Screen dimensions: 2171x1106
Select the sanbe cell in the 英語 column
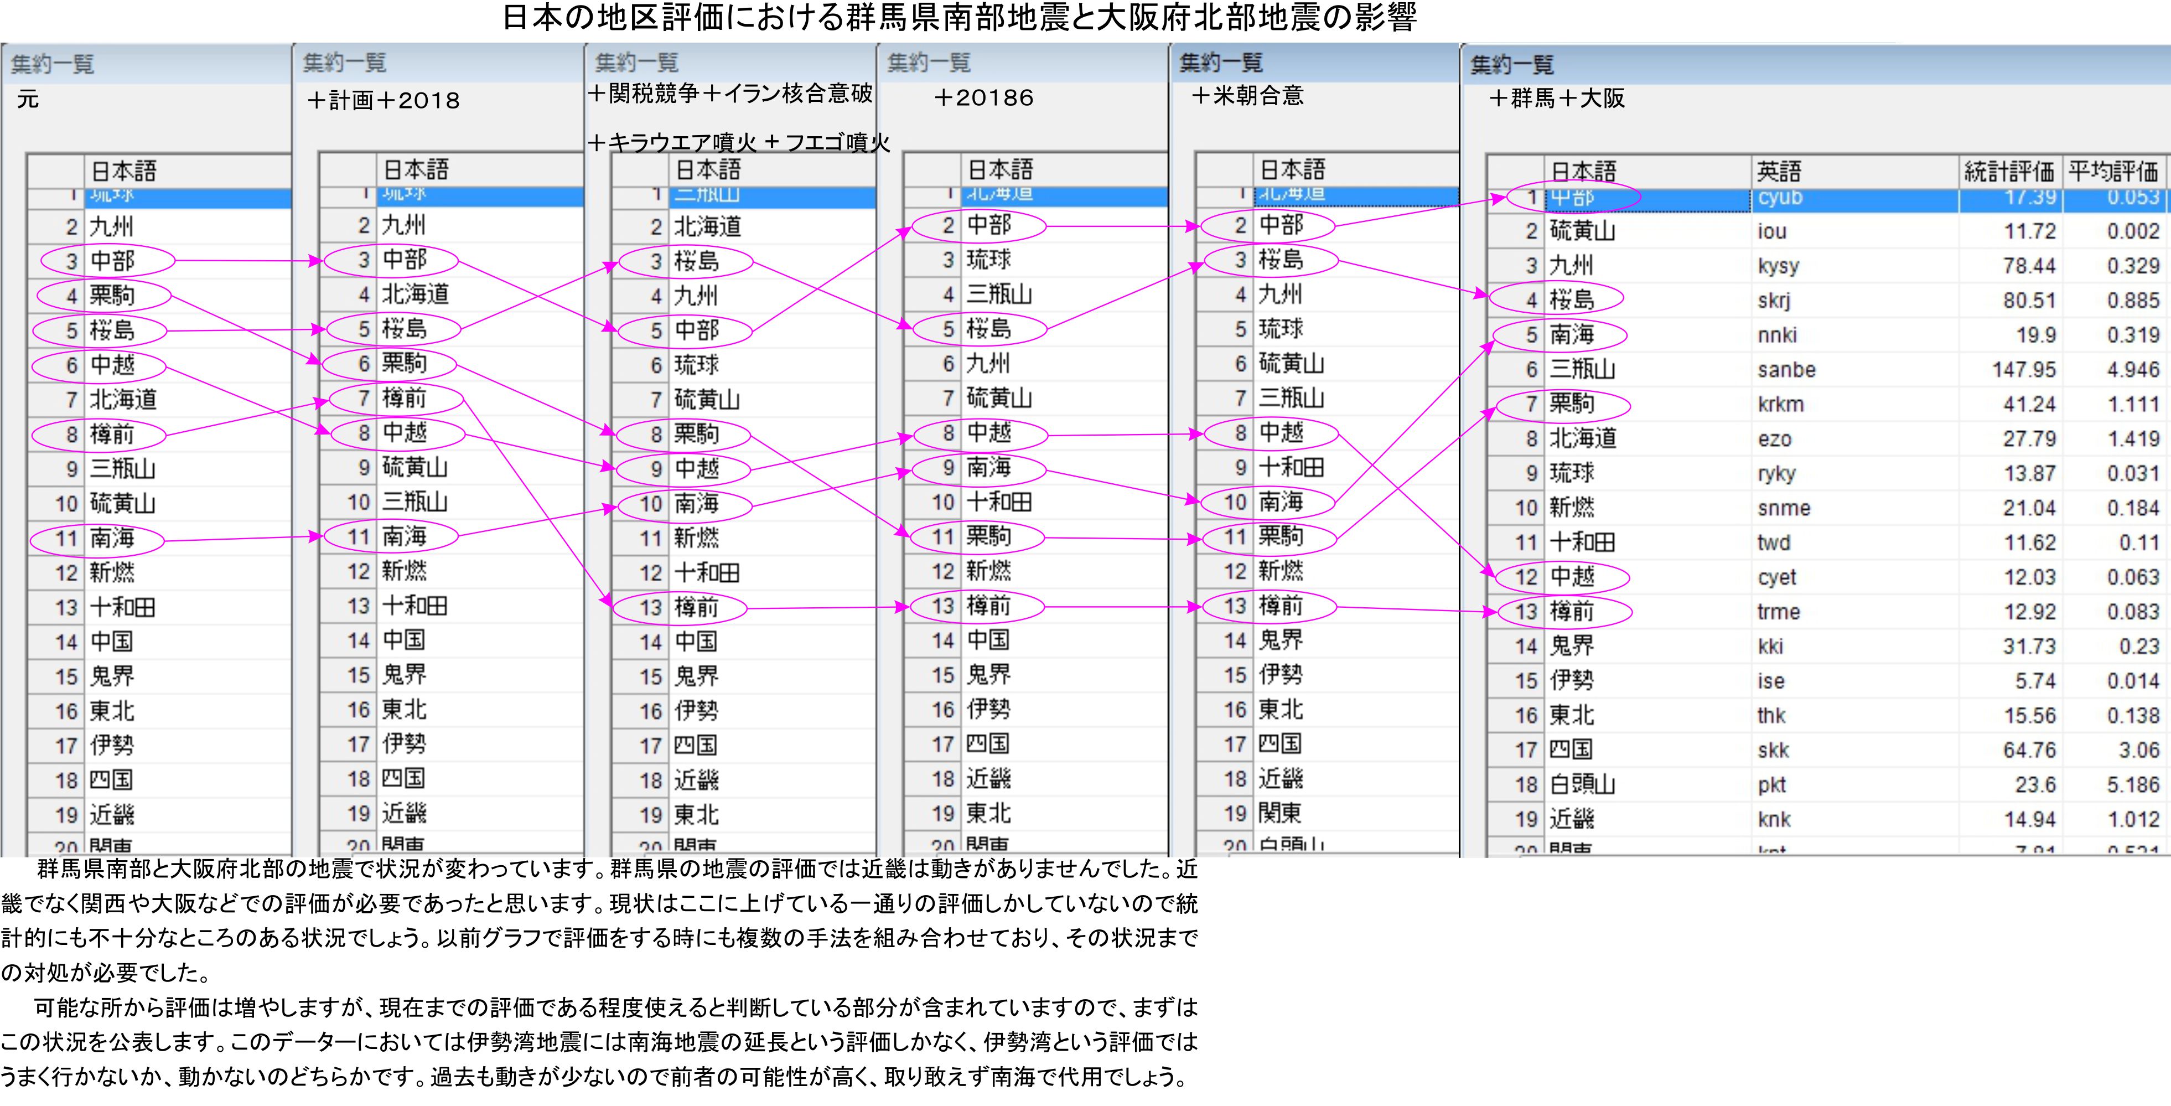pyautogui.click(x=1786, y=369)
